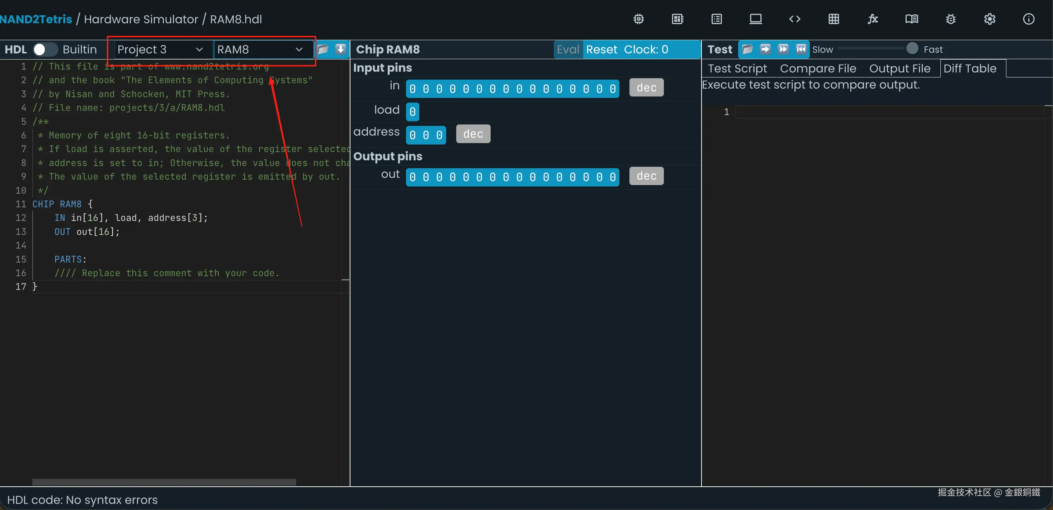Load a test script with folder icon
The image size is (1053, 510).
coord(747,49)
